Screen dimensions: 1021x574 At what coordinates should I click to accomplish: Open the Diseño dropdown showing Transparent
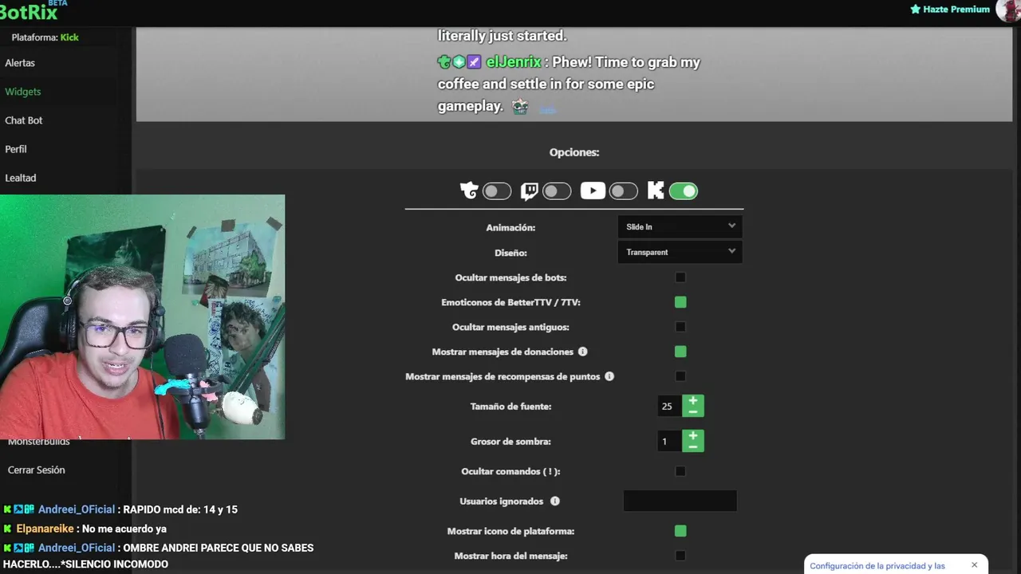coord(680,252)
